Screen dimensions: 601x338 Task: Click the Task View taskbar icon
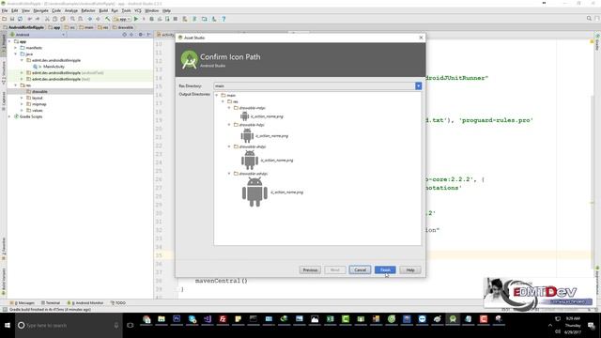pyautogui.click(x=131, y=325)
